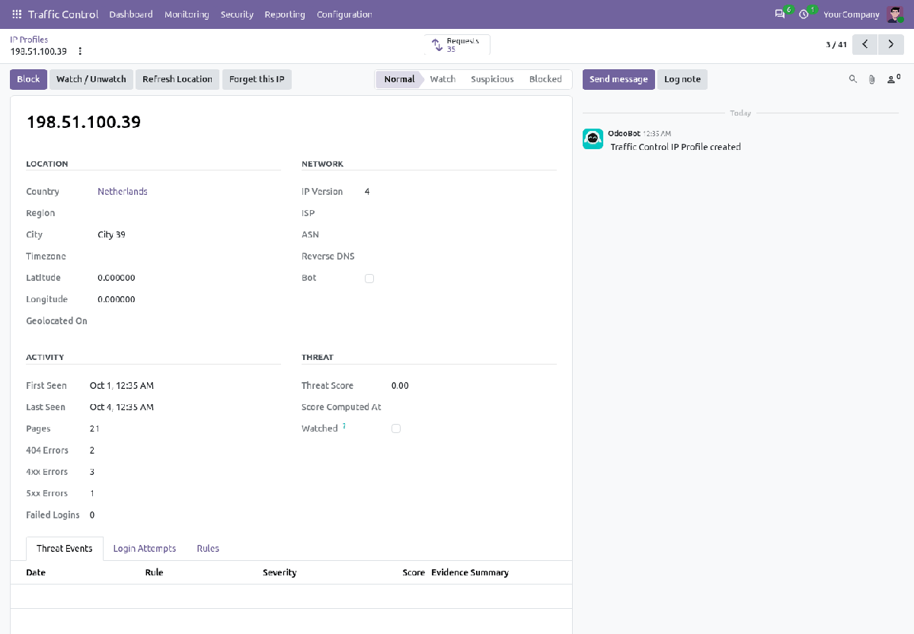Open the apps grid menu icon
Image resolution: width=914 pixels, height=634 pixels.
coord(17,14)
